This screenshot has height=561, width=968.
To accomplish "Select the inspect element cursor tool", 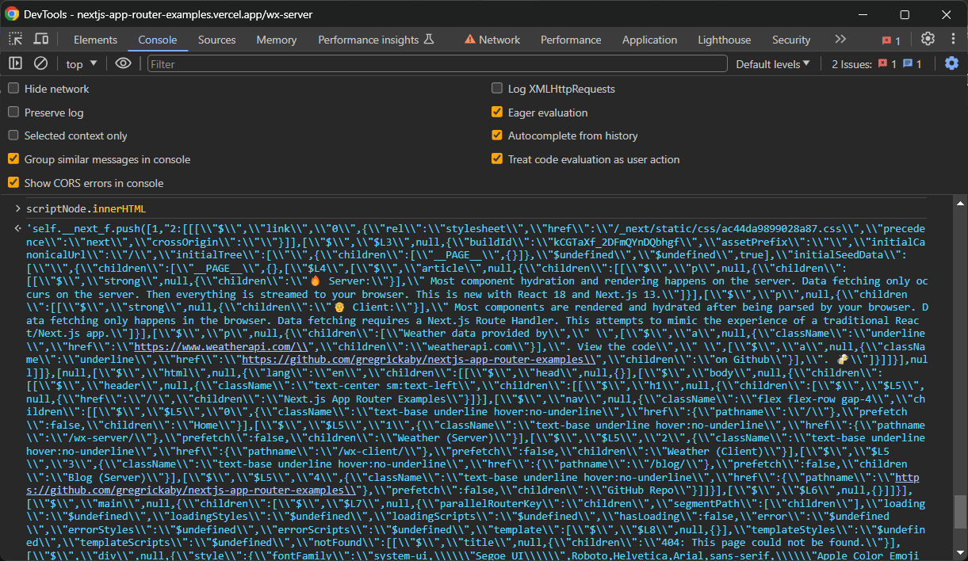I will click(x=13, y=39).
